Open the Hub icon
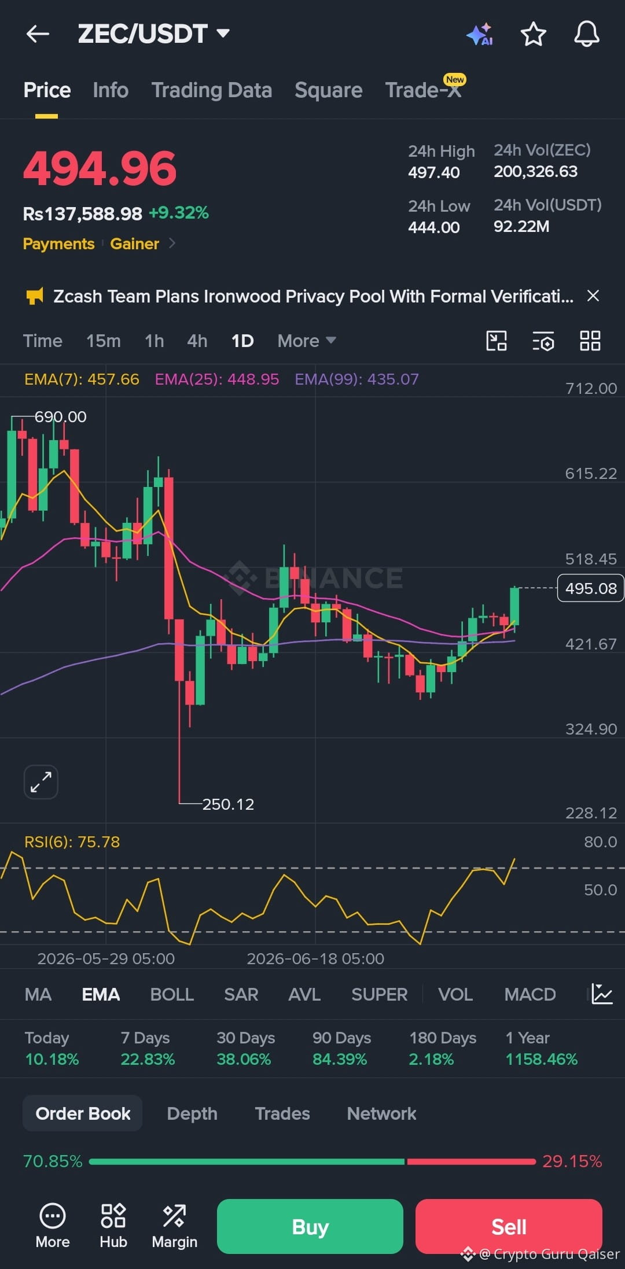This screenshot has height=1269, width=625. [x=113, y=1226]
